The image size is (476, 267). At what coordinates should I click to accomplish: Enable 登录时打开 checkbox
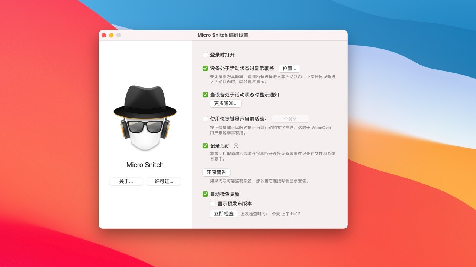(x=205, y=55)
